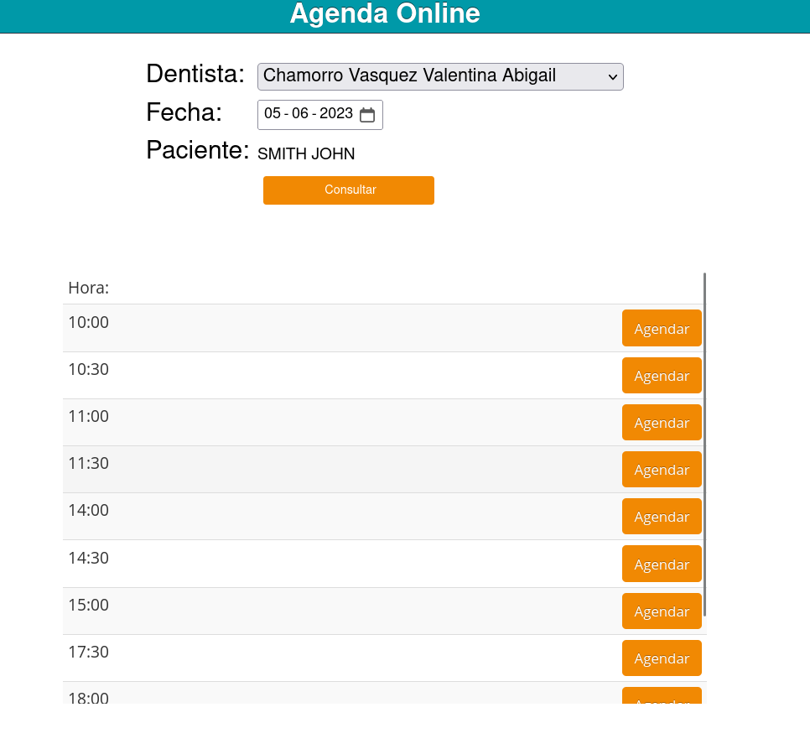Click the schedule list vertical scrollbar

point(704,445)
